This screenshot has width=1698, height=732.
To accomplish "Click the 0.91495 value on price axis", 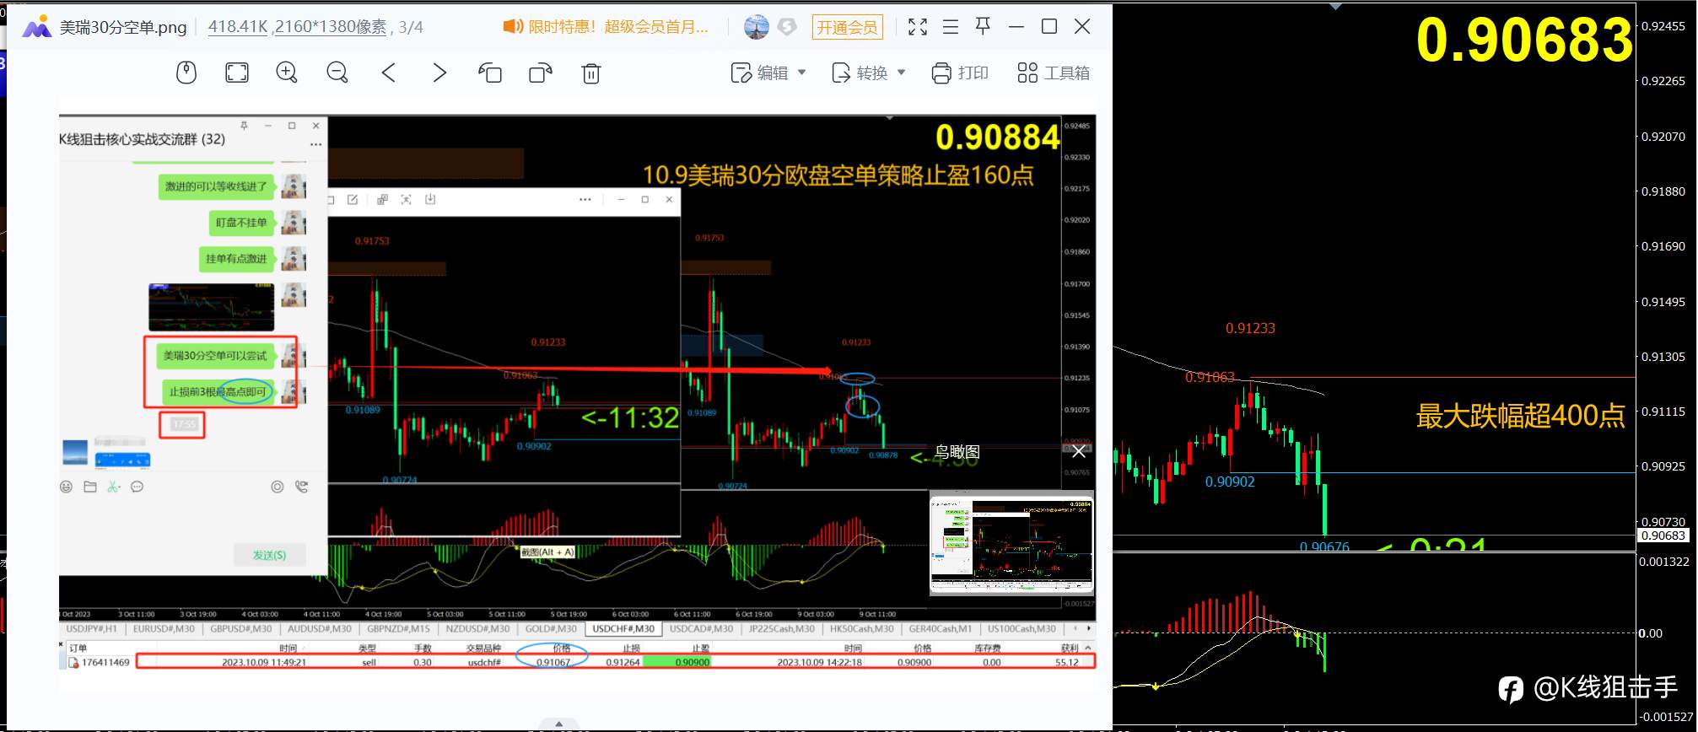I will click(1663, 302).
